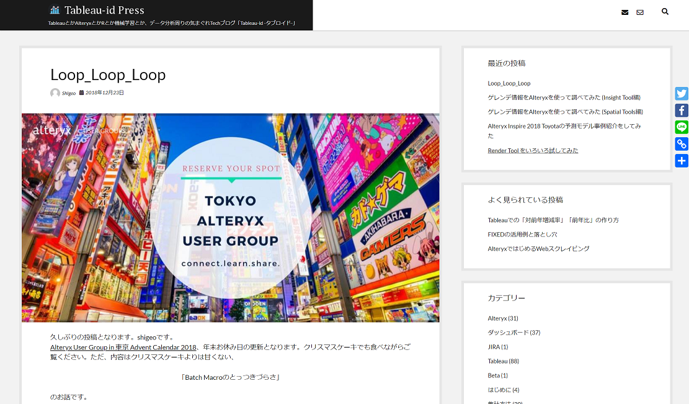Viewport: 689px width, 404px height.
Task: Click the Tokyo Alteryx User Group banner image
Action: tap(230, 218)
